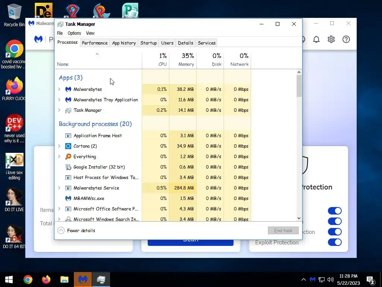
Task: Click the Google Installer process icon
Action: click(68, 167)
